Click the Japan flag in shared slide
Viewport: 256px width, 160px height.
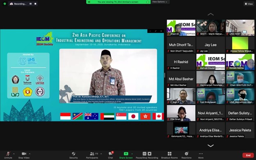[133, 116]
